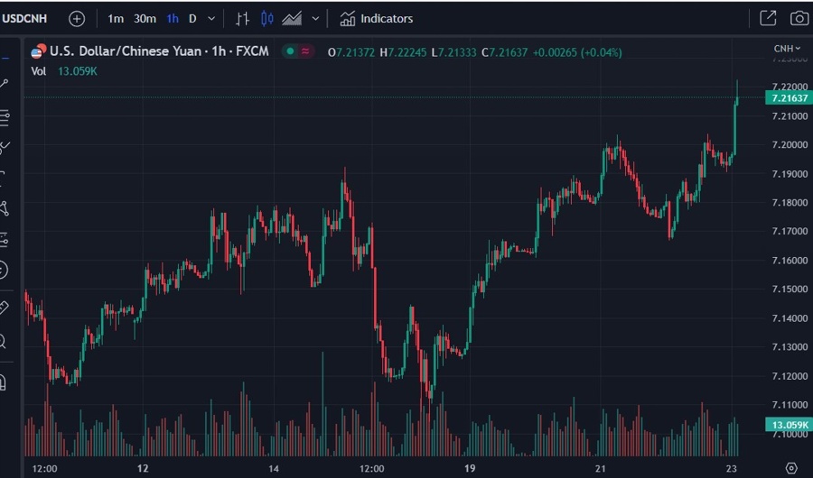This screenshot has width=813, height=478.
Task: Click the 7.17000 price axis label
Action: pyautogui.click(x=790, y=232)
